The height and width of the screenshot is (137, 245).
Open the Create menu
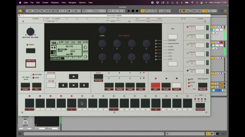pyautogui.click(x=45, y=2)
